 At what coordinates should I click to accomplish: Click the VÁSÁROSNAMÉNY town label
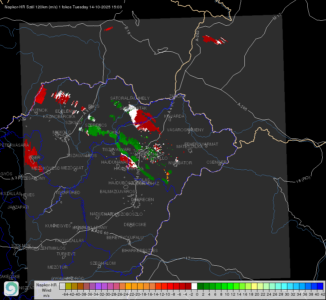coord(185,130)
